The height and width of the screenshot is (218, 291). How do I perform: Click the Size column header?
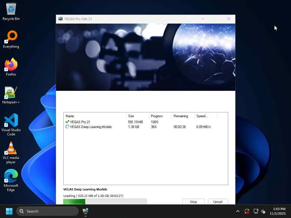click(x=138, y=116)
